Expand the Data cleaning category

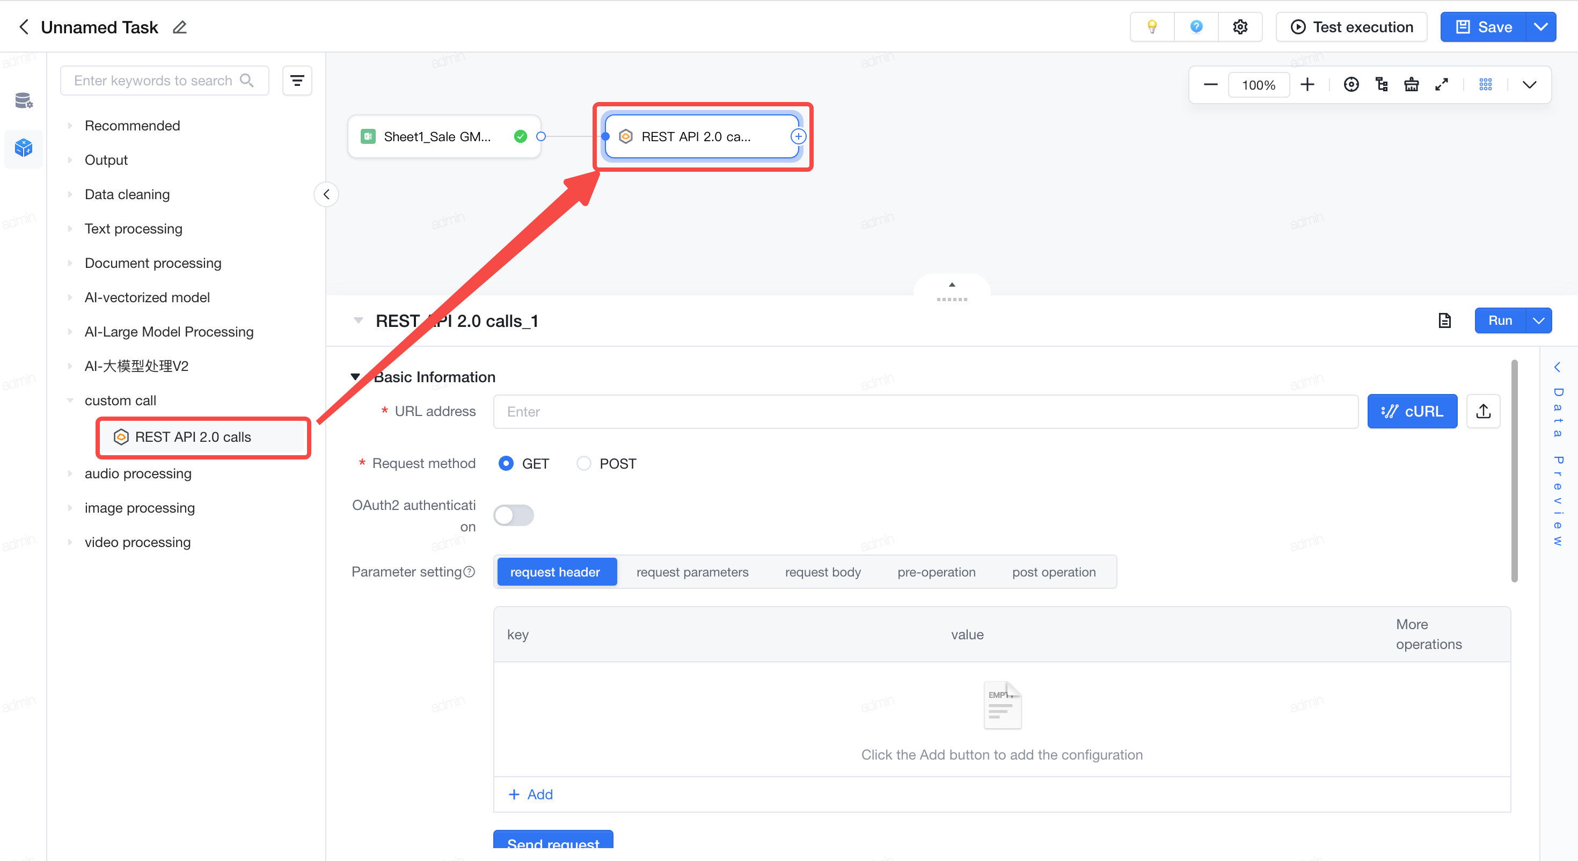click(x=127, y=194)
